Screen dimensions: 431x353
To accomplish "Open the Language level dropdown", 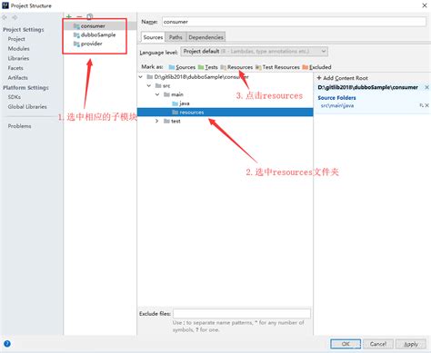I will pos(254,51).
